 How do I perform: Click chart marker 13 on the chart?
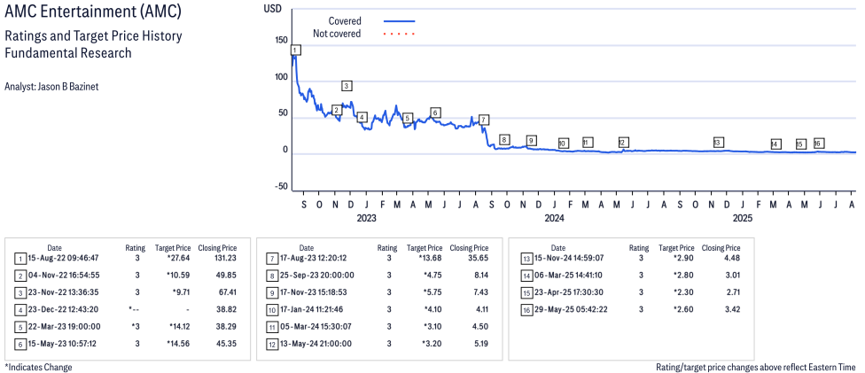pyautogui.click(x=718, y=143)
